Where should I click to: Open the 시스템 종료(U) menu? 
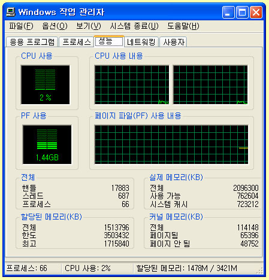(134, 26)
